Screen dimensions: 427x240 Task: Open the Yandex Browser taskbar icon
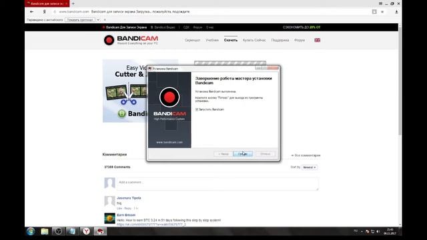(x=86, y=231)
